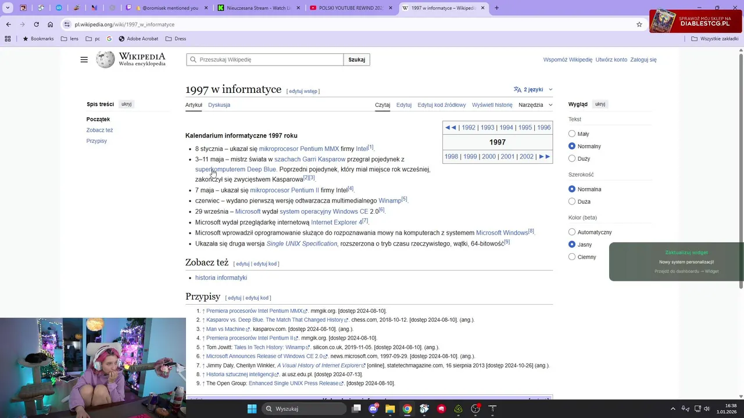Jump to Zobacz też in contents sidebar
The image size is (744, 418).
tap(99, 130)
